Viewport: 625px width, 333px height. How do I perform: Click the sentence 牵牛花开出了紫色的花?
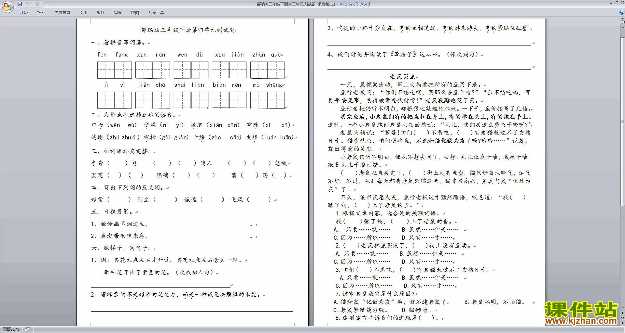(x=137, y=272)
